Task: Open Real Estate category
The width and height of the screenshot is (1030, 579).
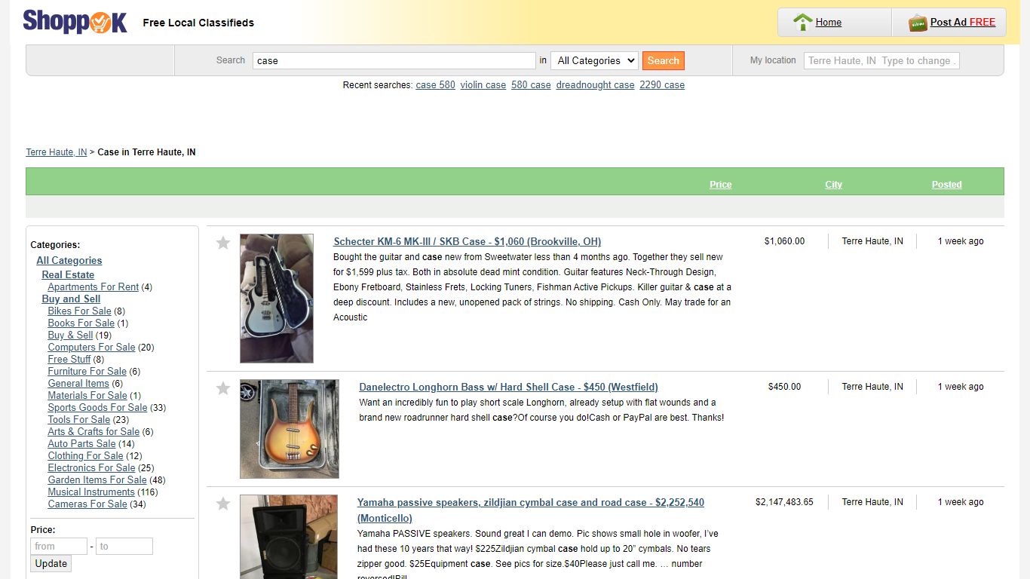Action: pyautogui.click(x=68, y=275)
